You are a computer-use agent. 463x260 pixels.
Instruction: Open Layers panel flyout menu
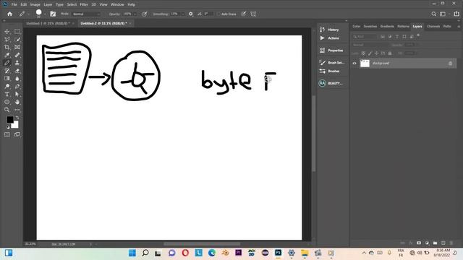459,27
